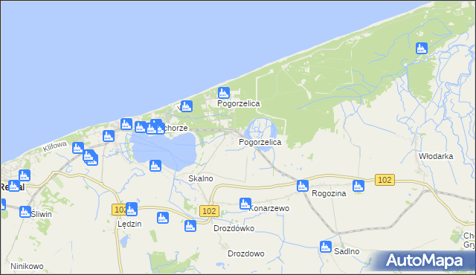Click the factory icon left of Rogozina
The width and height of the screenshot is (476, 275).
coord(303,186)
